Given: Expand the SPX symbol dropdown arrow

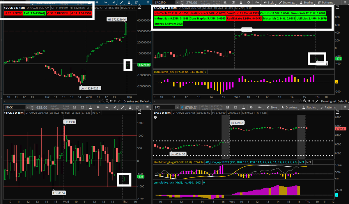Looking at the screenshot, I should (177, 108).
